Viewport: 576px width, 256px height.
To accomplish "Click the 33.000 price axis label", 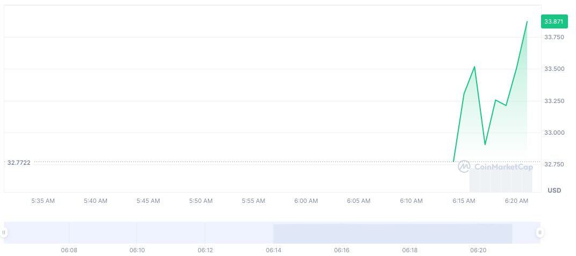I will coord(554,133).
